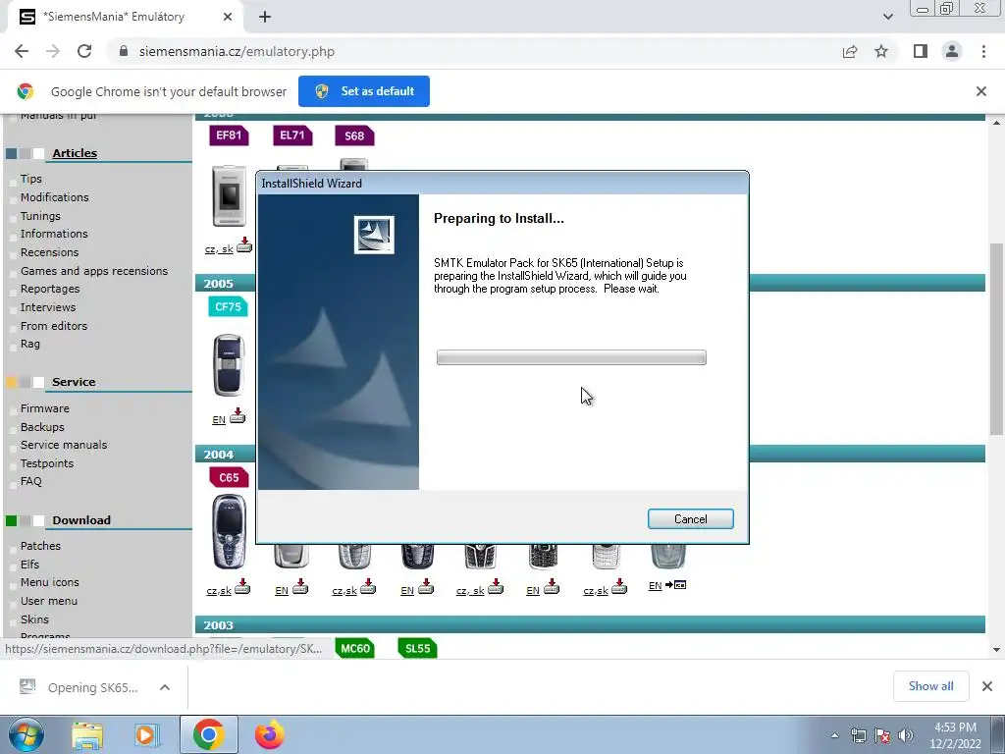The height and width of the screenshot is (754, 1005).
Task: Open the Tips articles link
Action: pos(30,179)
